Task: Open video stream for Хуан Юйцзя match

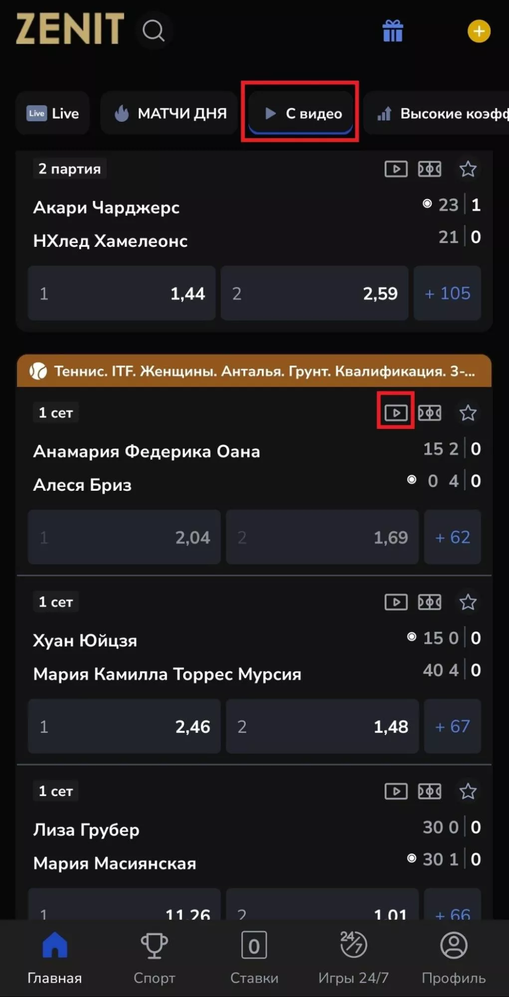Action: tap(396, 602)
